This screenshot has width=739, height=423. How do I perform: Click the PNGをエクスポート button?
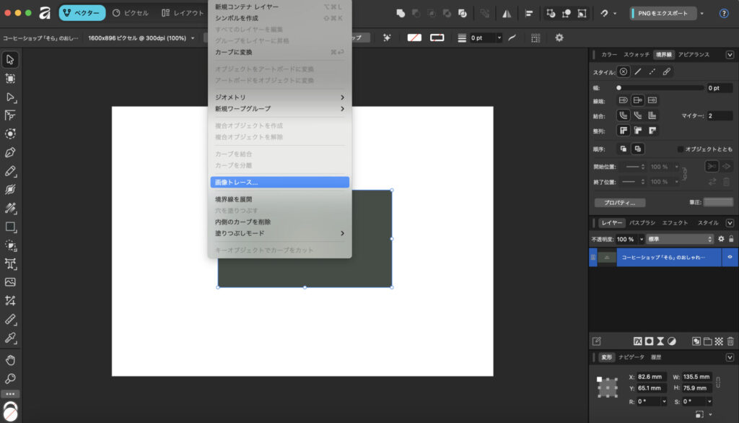(663, 13)
